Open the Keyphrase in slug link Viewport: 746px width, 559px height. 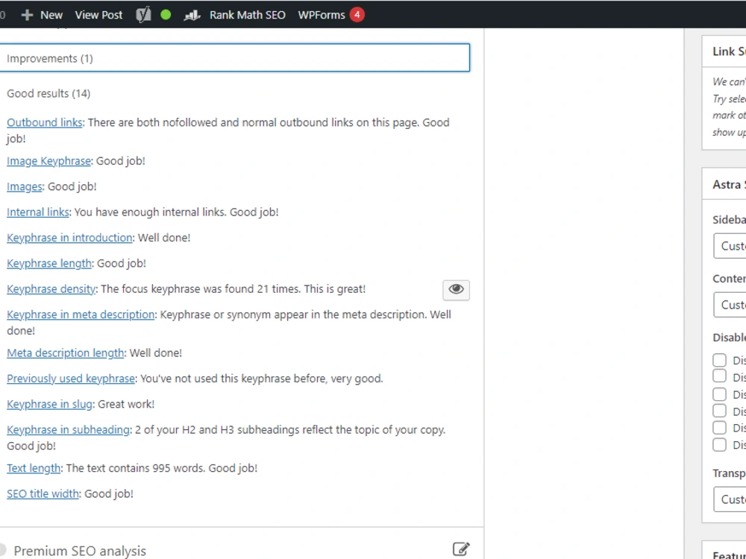pos(49,405)
